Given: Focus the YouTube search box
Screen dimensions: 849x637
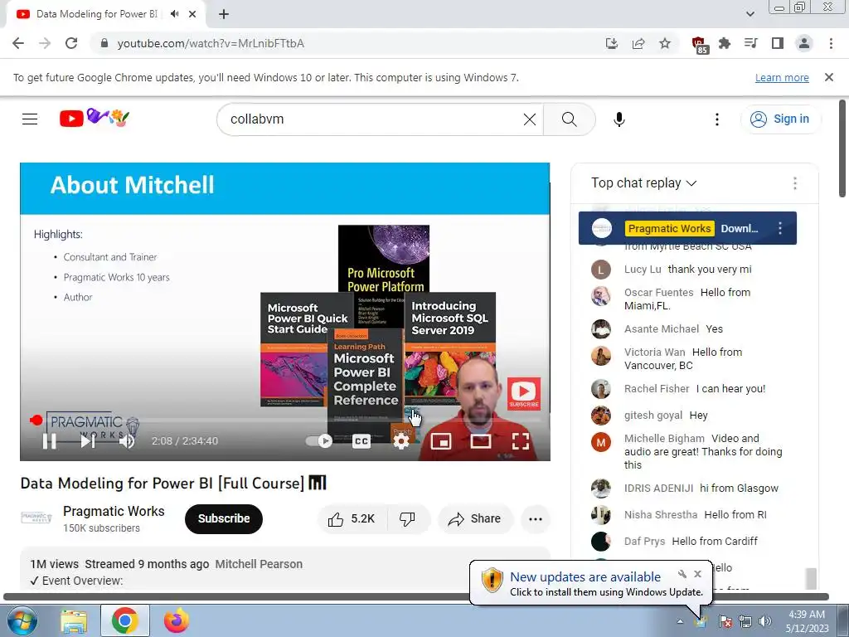Looking at the screenshot, I should coord(374,119).
